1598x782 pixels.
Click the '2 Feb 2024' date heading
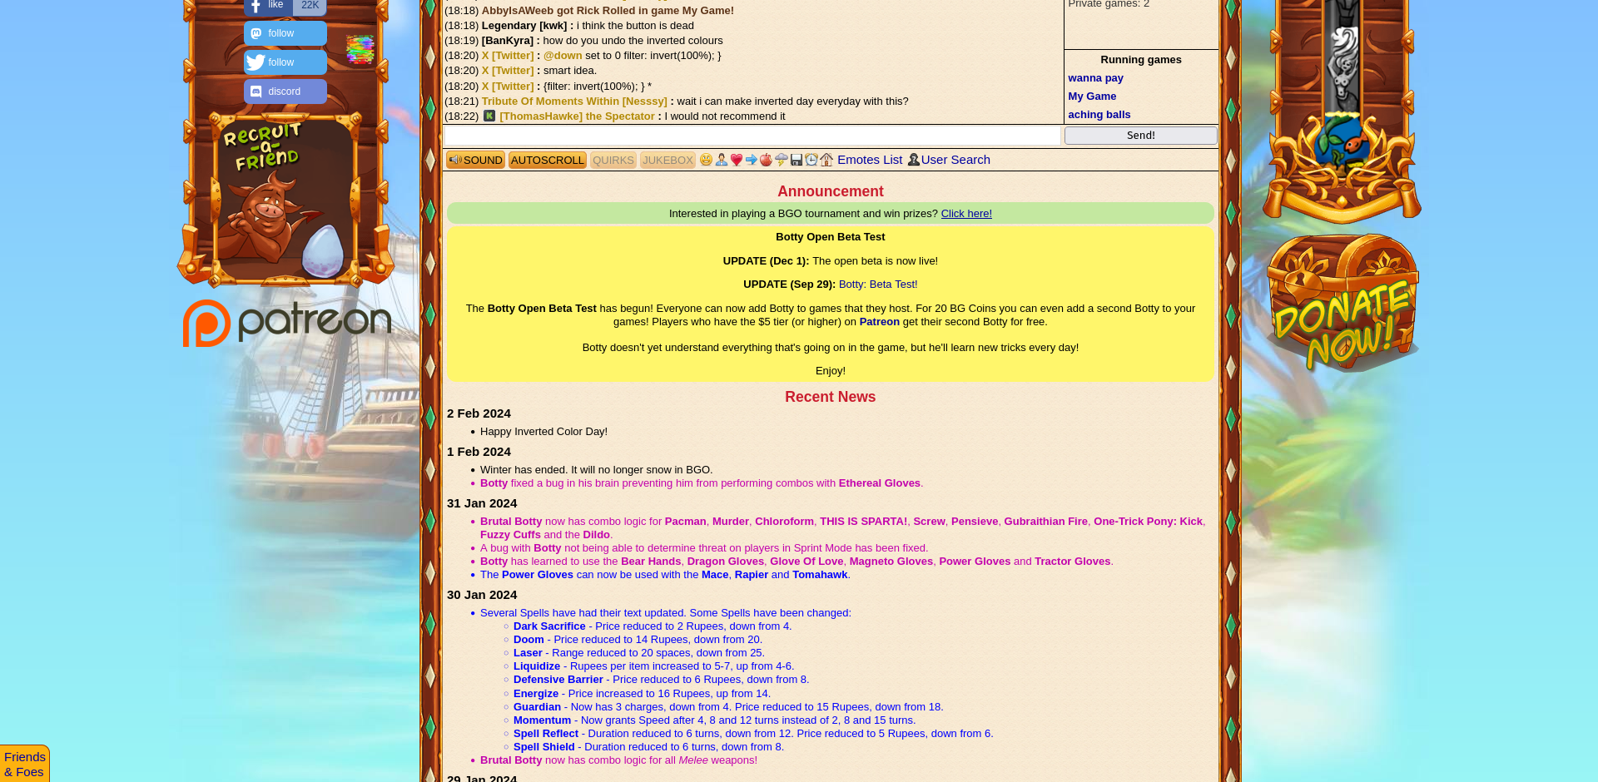[479, 413]
